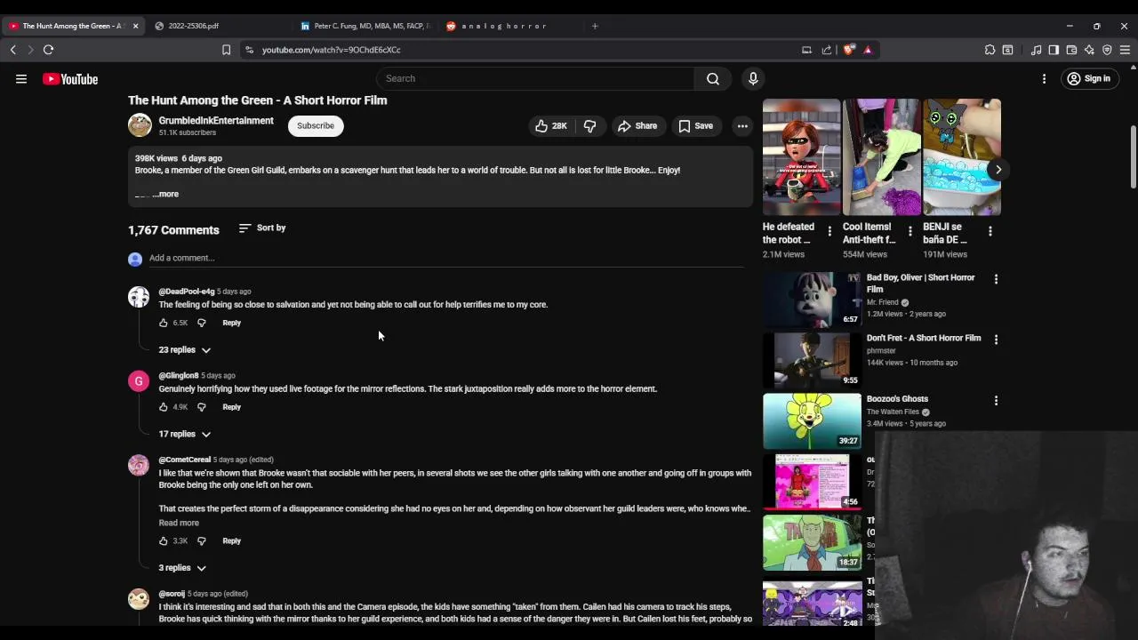This screenshot has width=1138, height=640.
Task: Open 'He defeated the robot' short thumbnail
Action: click(801, 157)
